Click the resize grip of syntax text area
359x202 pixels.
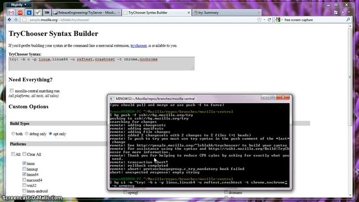pyautogui.click(x=192, y=68)
